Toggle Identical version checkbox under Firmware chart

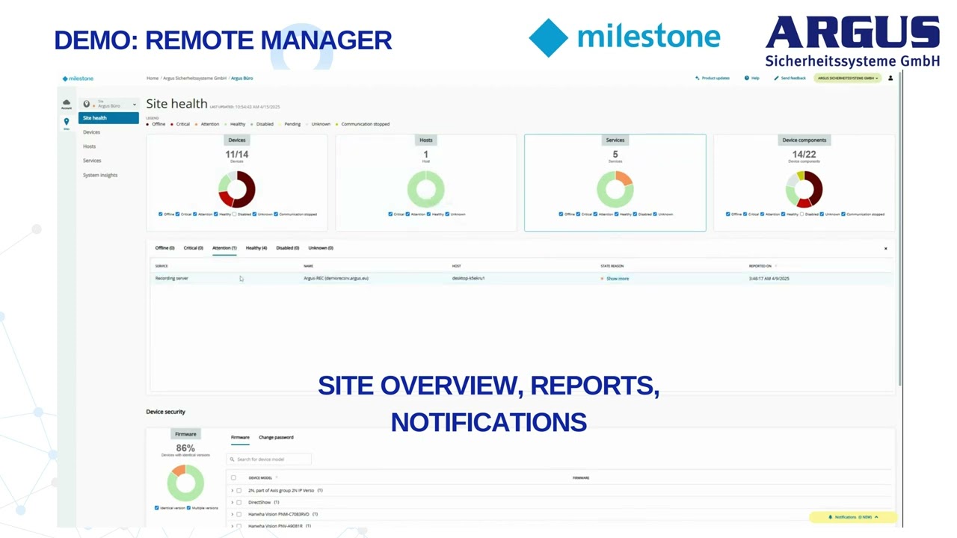coord(157,508)
